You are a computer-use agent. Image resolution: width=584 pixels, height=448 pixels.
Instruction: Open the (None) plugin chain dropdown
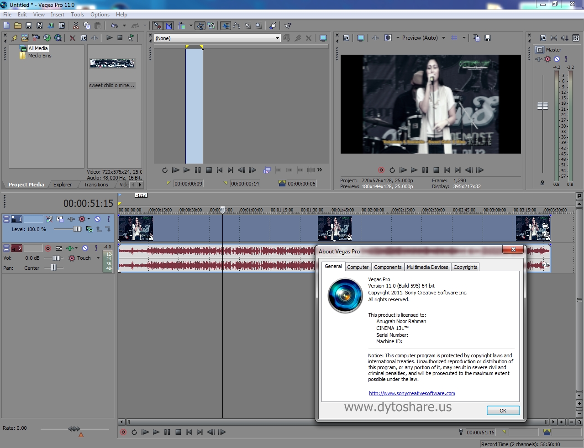pyautogui.click(x=278, y=38)
